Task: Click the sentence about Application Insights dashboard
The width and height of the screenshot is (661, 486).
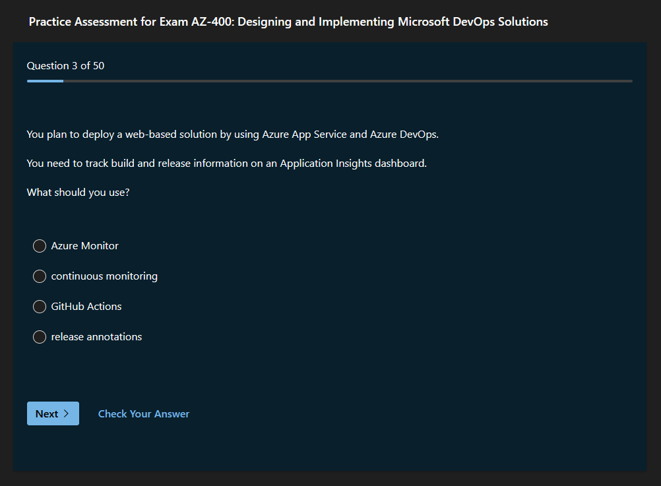Action: pos(227,164)
